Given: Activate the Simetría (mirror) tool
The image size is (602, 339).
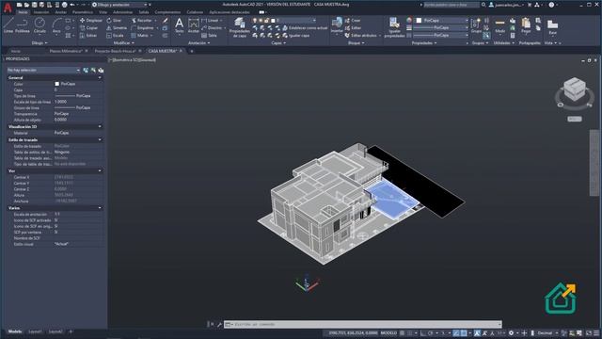Looking at the screenshot, I should pos(117,28).
